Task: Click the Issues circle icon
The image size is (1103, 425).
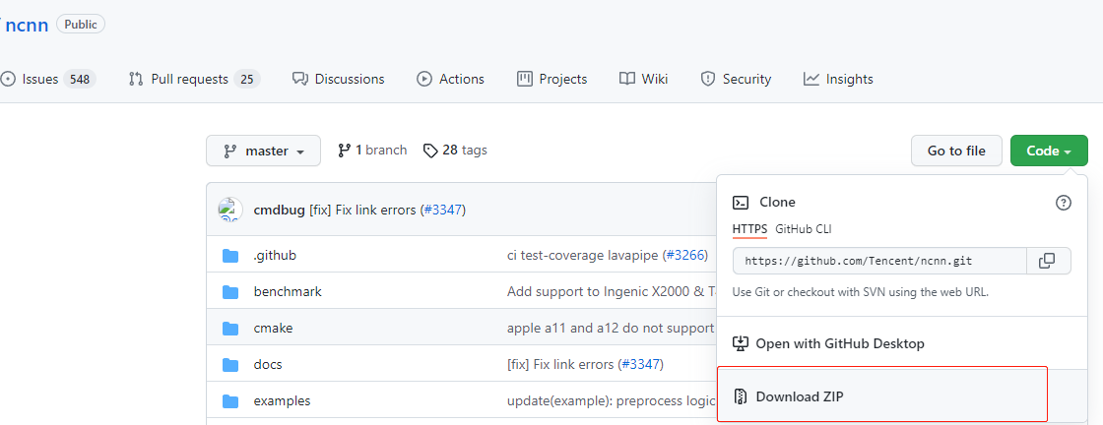Action: click(8, 79)
